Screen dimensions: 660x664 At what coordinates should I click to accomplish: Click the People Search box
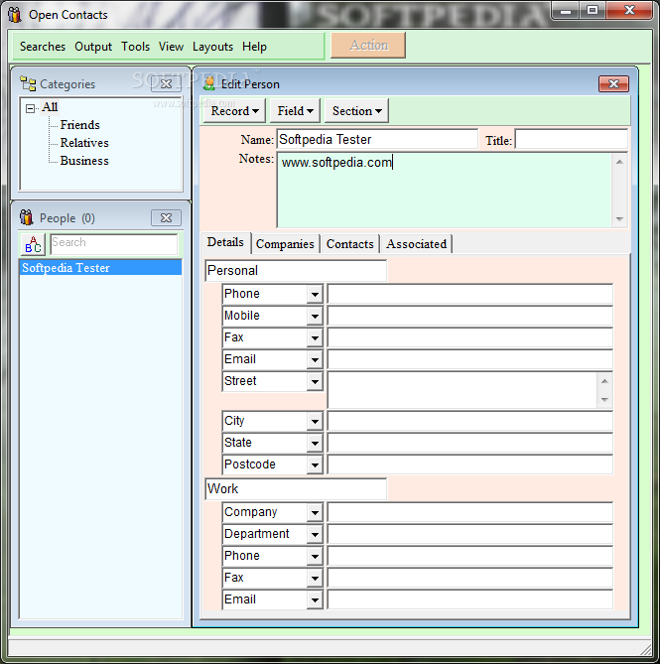114,244
